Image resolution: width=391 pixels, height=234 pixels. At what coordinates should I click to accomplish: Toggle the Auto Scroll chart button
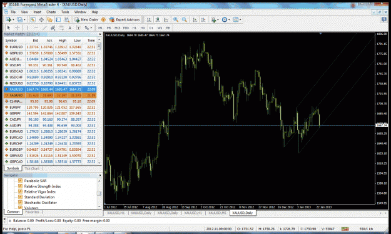pos(195,19)
